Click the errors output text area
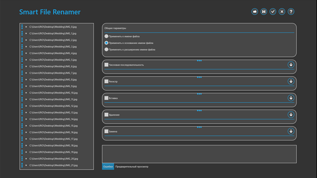Viewport: 317px width, 178px height. (x=199, y=154)
